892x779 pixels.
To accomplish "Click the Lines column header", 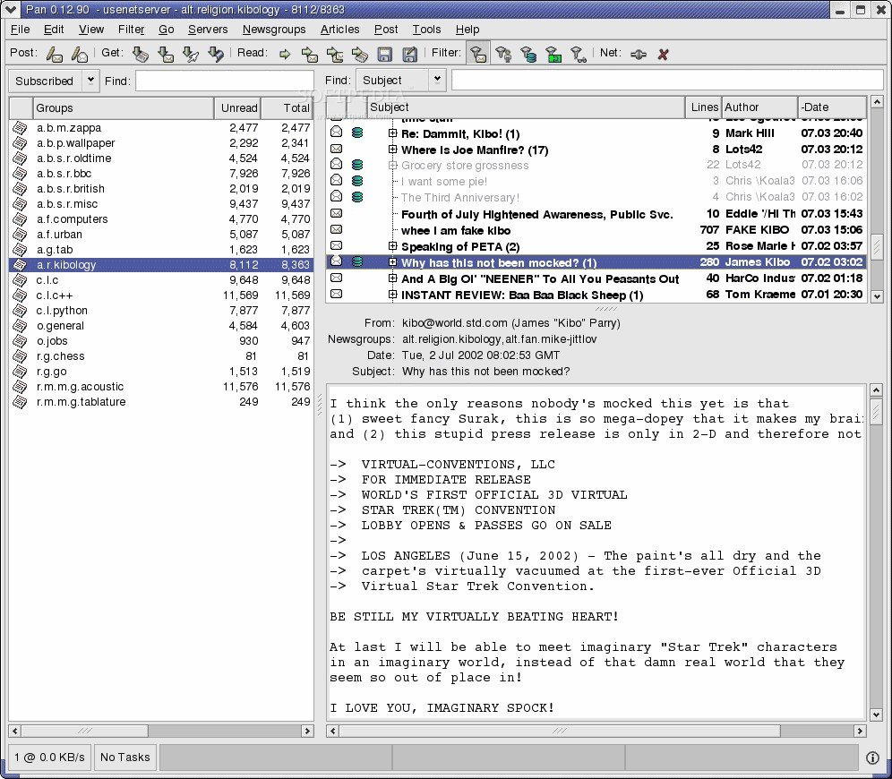I will pyautogui.click(x=704, y=107).
